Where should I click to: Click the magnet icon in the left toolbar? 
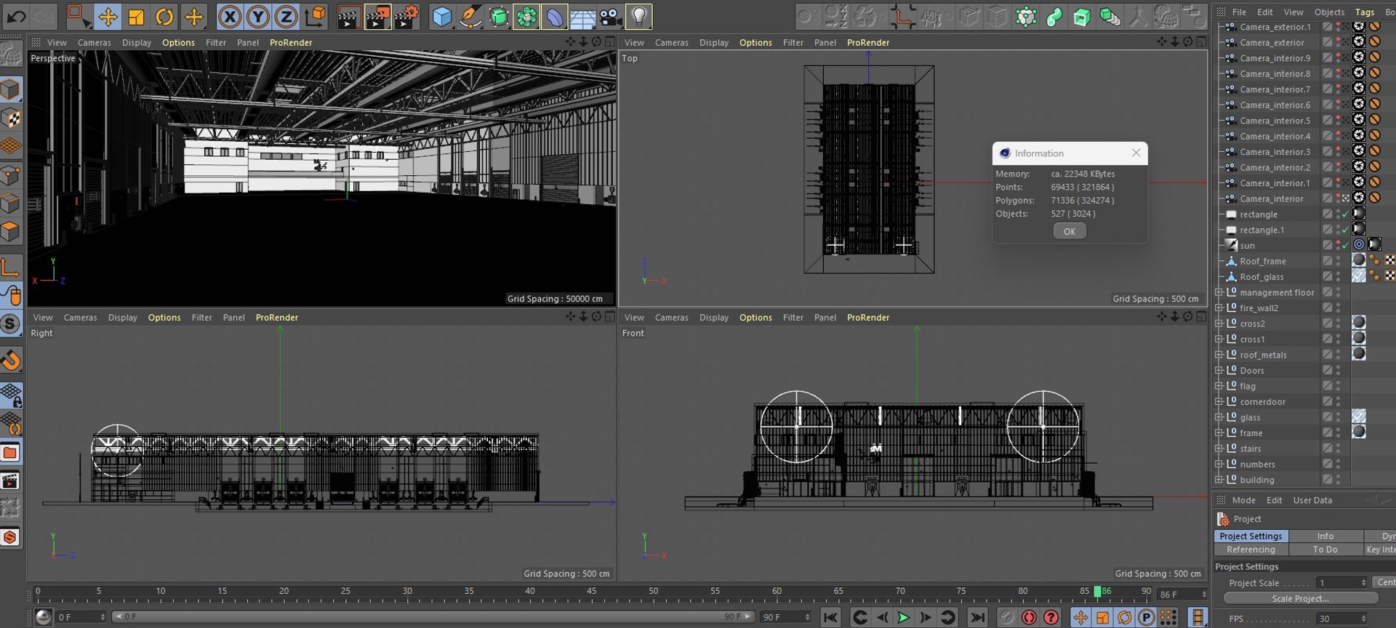click(11, 360)
